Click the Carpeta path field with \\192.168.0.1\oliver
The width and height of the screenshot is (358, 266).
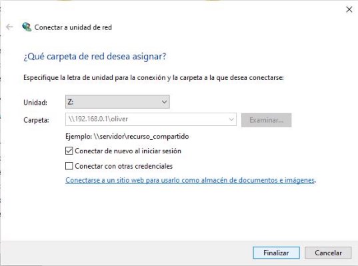click(151, 119)
